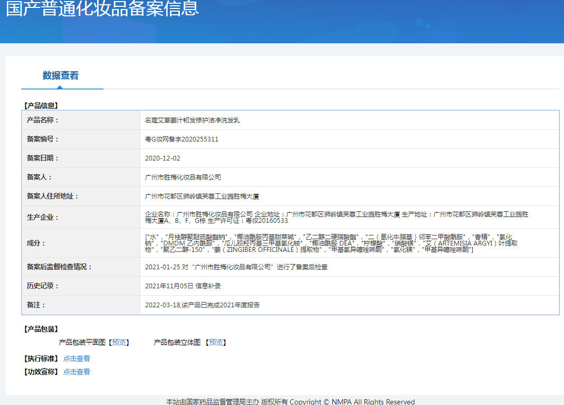Click the page title 国产普通化妆品备案信息
Image resolution: width=564 pixels, height=405 pixels.
tap(102, 8)
